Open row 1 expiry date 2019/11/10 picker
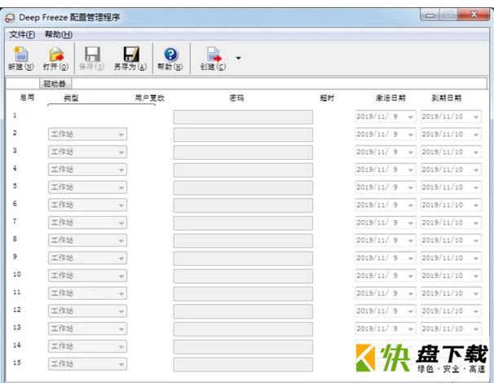494x383 pixels. [x=451, y=117]
